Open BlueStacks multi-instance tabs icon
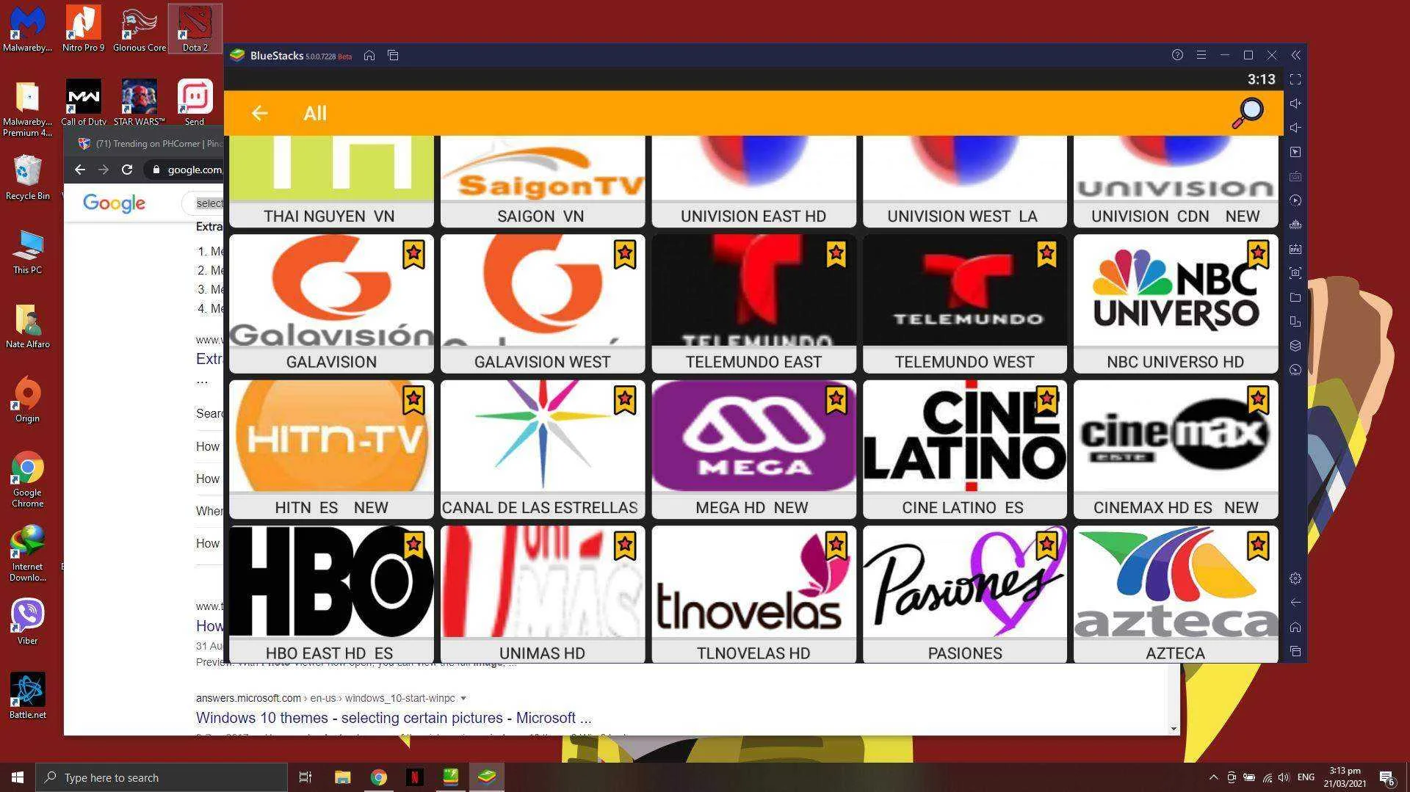This screenshot has width=1410, height=792. (393, 55)
